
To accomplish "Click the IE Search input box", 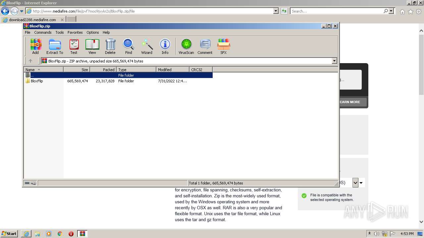I will click(x=337, y=11).
